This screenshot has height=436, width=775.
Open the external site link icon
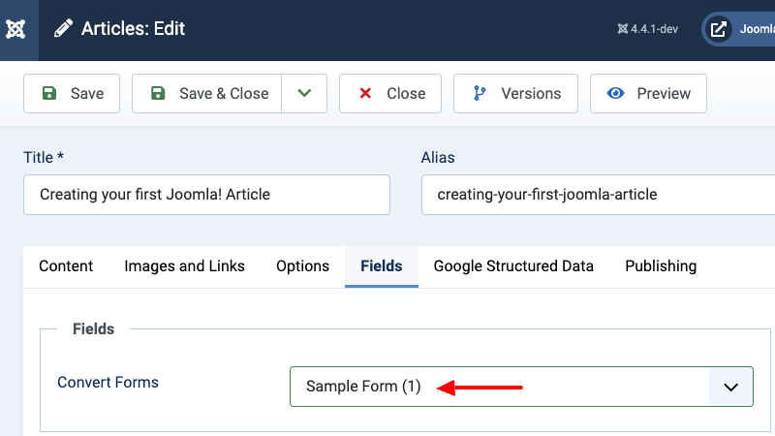click(719, 29)
